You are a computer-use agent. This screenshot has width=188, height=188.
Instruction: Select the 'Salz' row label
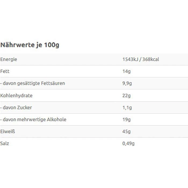coord(5,143)
